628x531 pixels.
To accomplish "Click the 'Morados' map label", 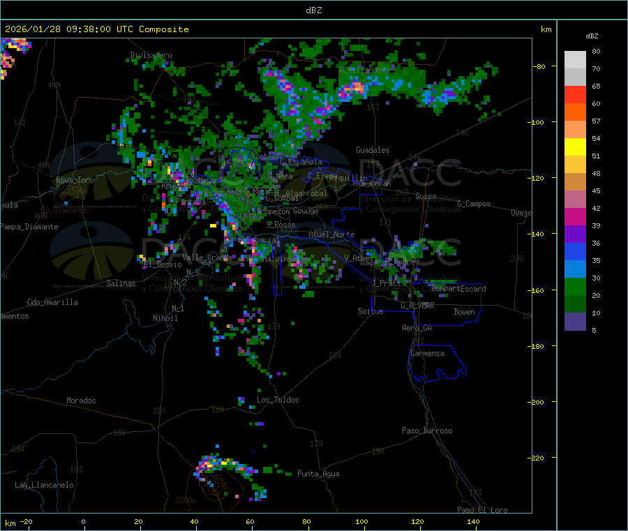I will (x=81, y=401).
